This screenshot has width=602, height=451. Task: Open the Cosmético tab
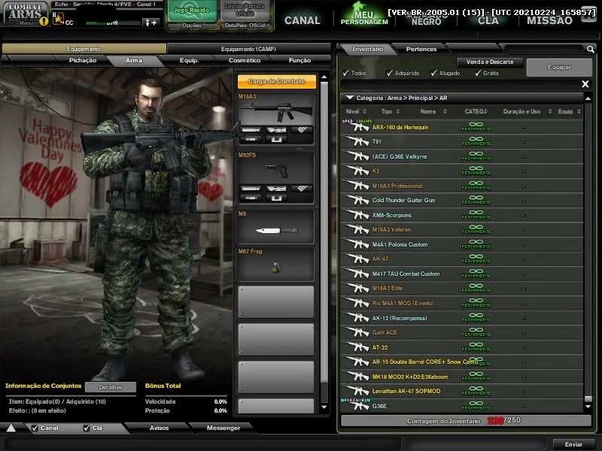click(x=245, y=60)
